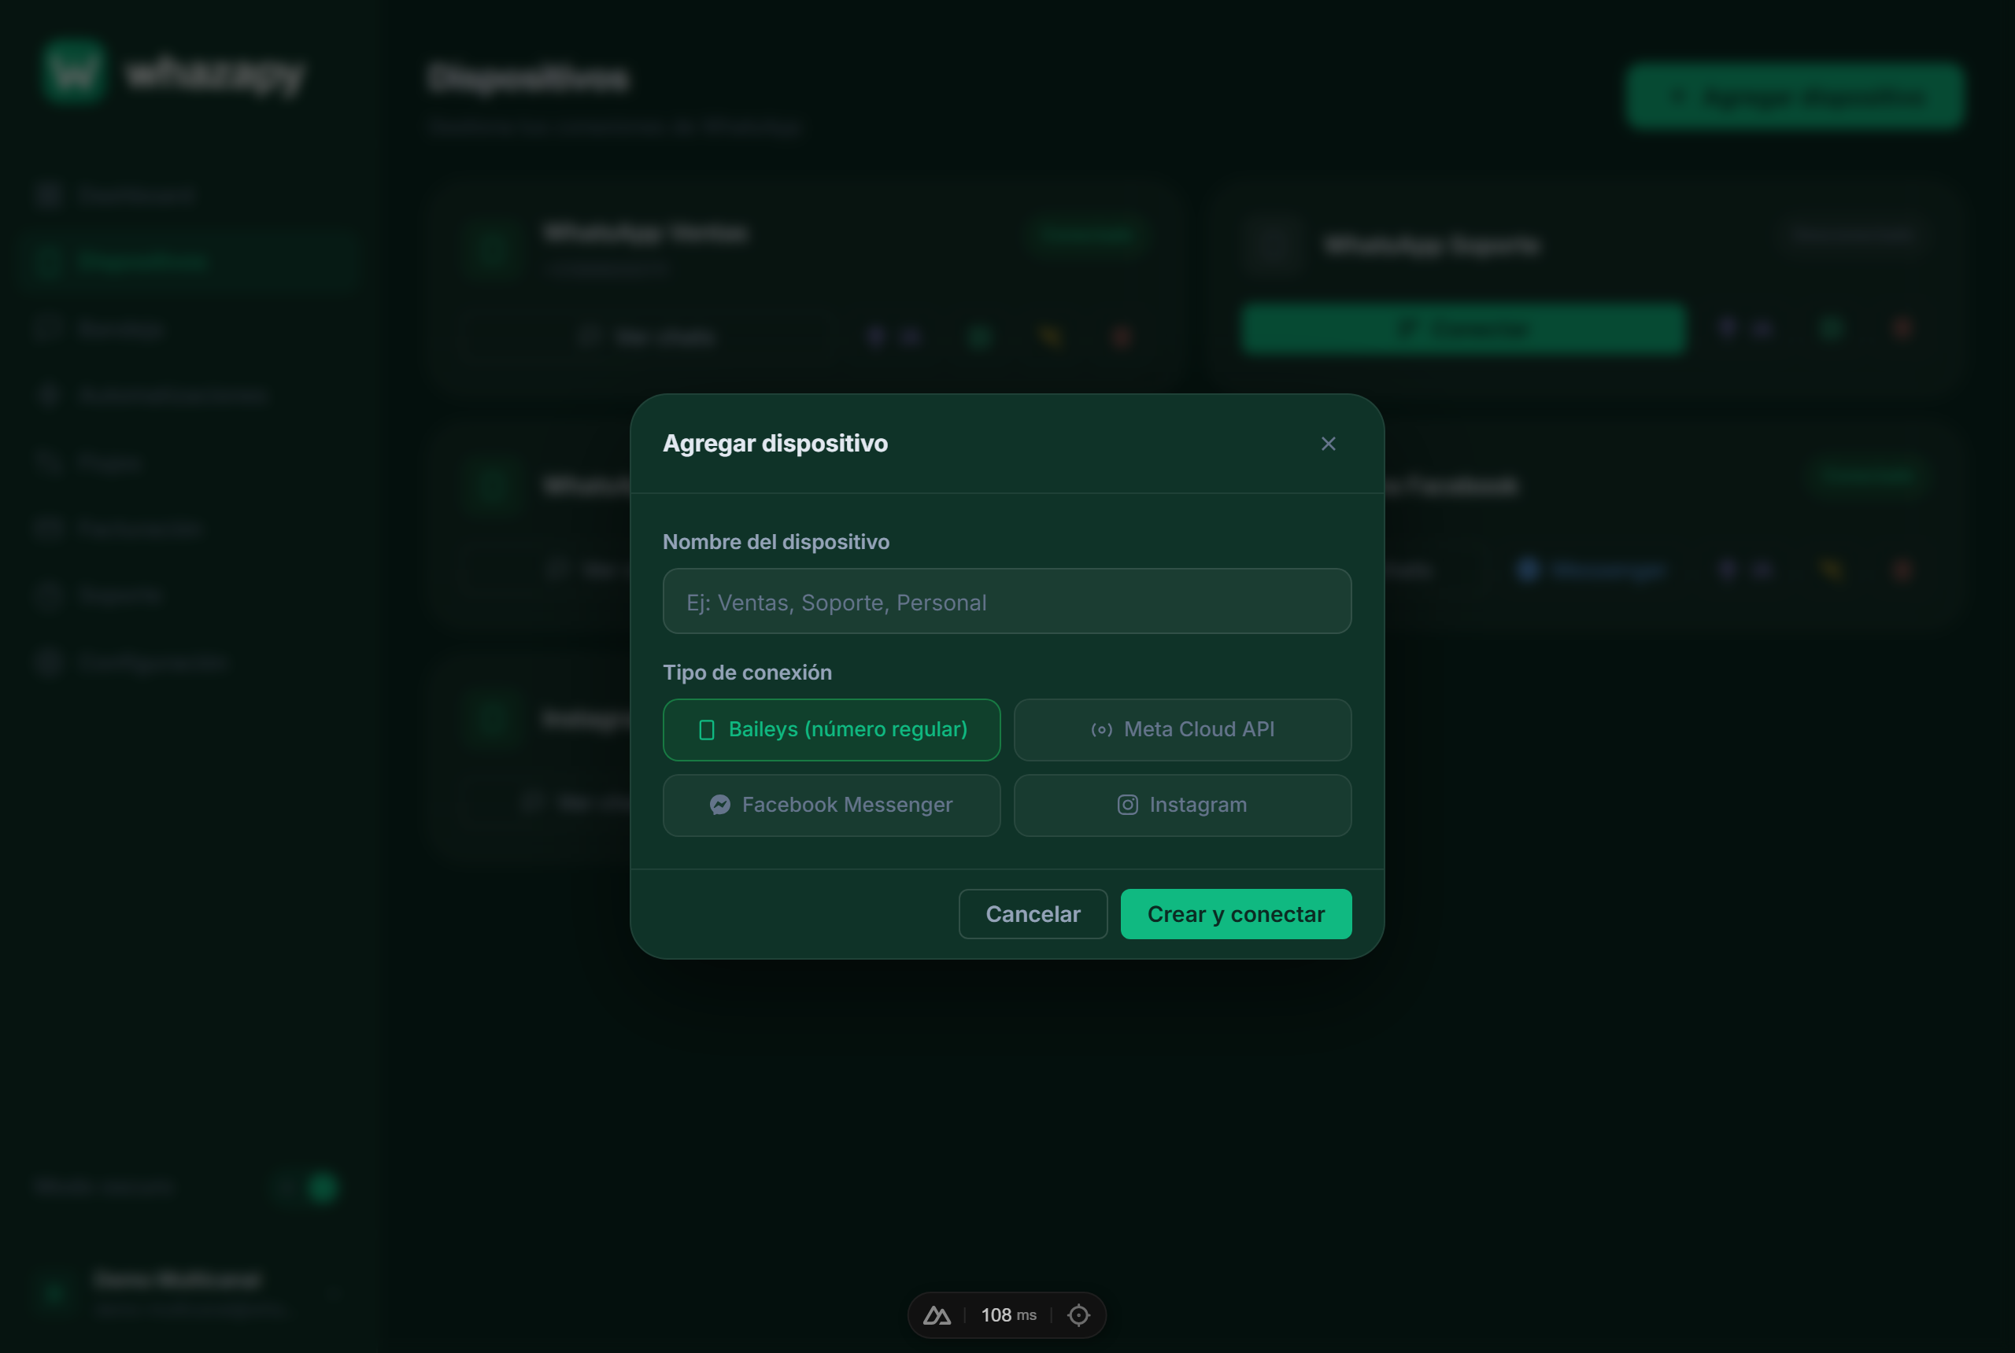Close the Agregar dispositivo dialog

tap(1328, 444)
